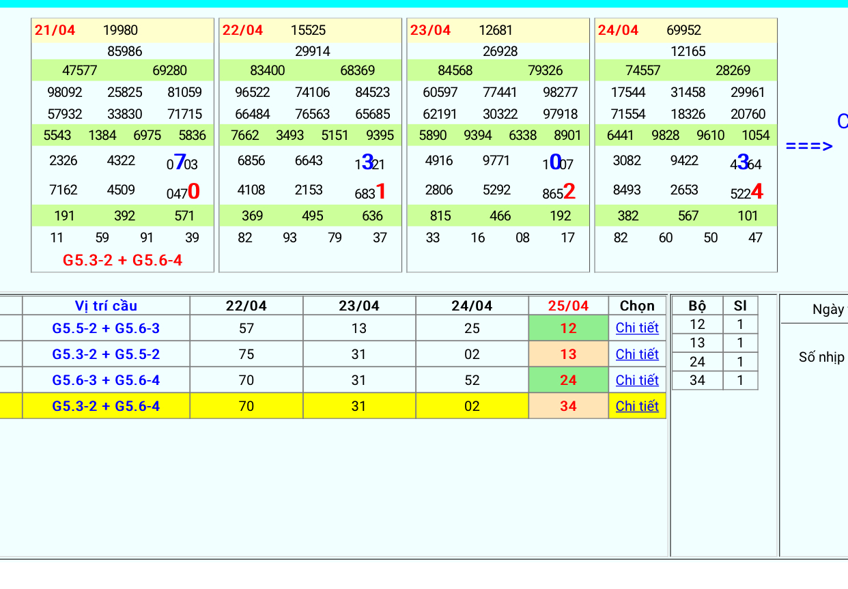
Task: Click the Vị trí cầu column header
Action: click(x=106, y=306)
